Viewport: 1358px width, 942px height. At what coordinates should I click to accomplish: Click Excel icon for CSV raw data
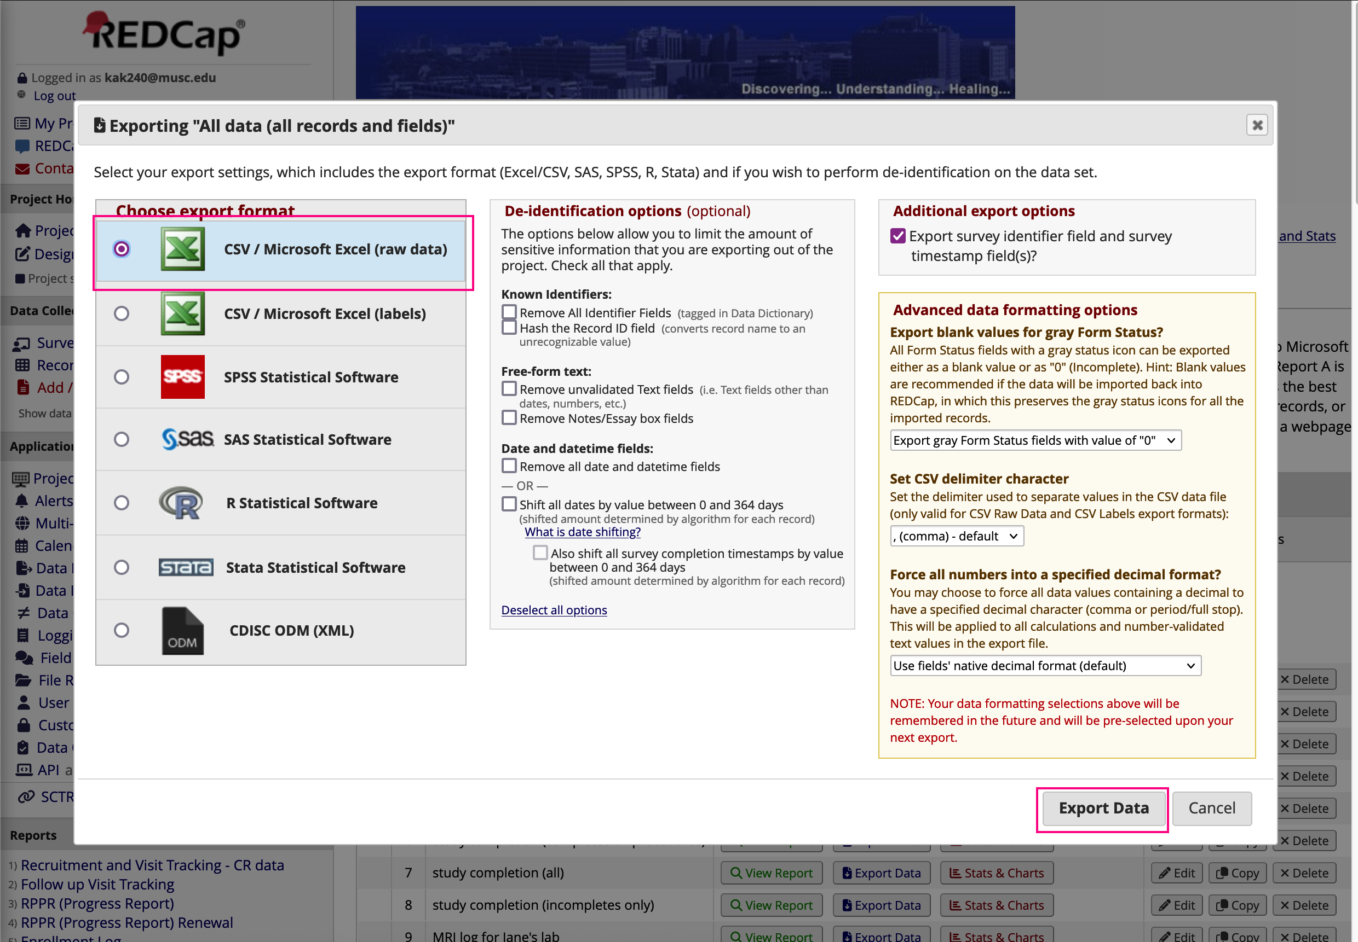point(182,249)
